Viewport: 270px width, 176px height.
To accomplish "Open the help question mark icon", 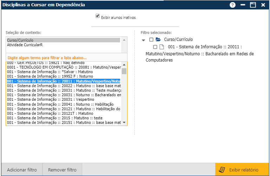I will [232, 5].
